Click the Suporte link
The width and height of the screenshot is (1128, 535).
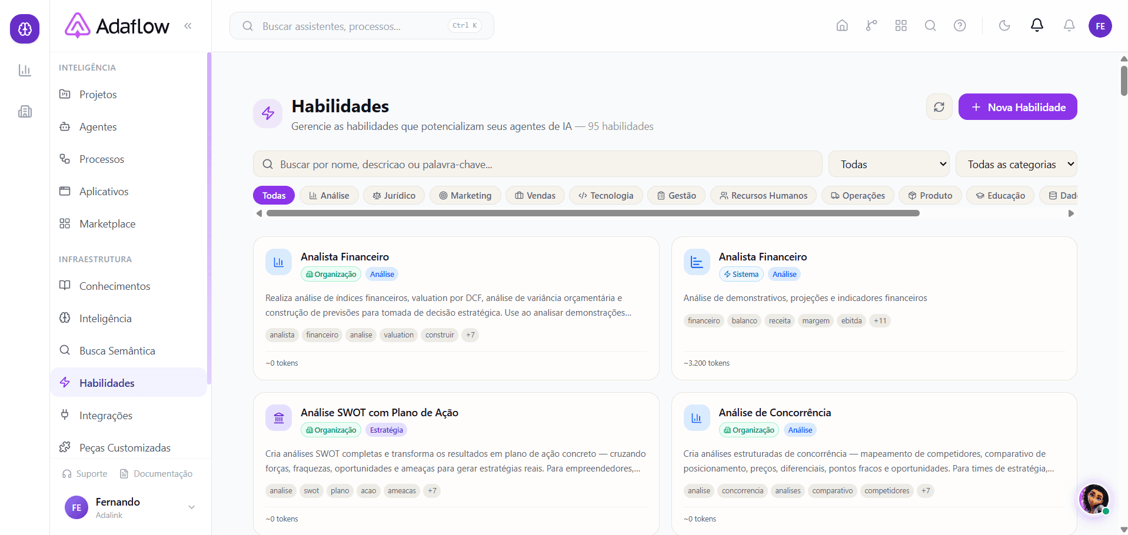coord(85,474)
